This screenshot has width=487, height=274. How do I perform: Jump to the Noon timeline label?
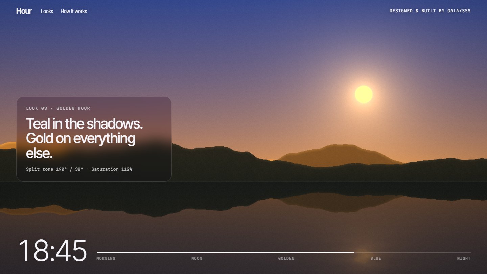pos(197,258)
